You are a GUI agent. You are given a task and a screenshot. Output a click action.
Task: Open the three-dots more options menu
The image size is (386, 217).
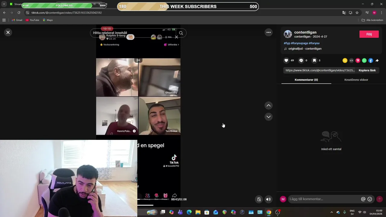pyautogui.click(x=268, y=32)
